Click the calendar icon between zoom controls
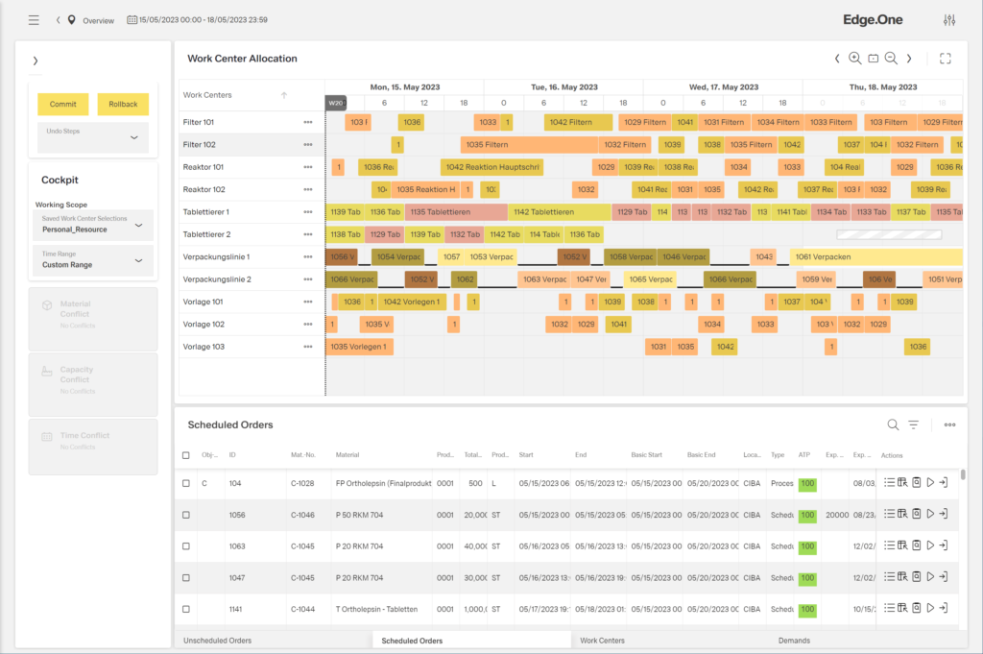The height and width of the screenshot is (654, 983). [873, 58]
